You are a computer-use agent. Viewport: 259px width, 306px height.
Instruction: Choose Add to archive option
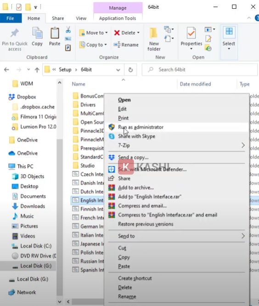pos(136,187)
